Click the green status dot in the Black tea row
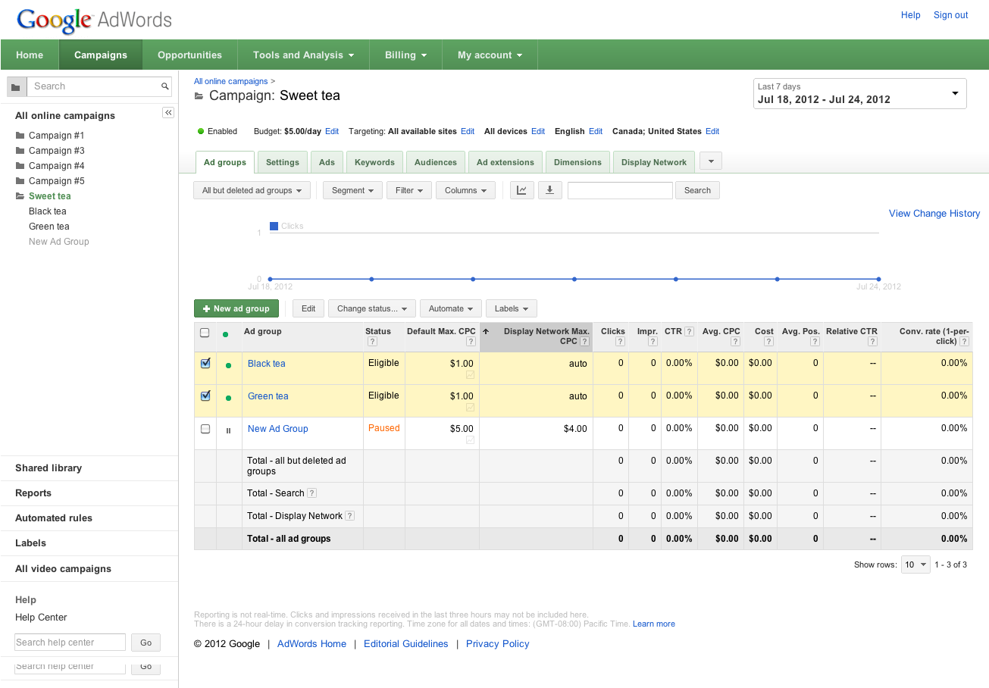Image resolution: width=989 pixels, height=688 pixels. tap(228, 365)
